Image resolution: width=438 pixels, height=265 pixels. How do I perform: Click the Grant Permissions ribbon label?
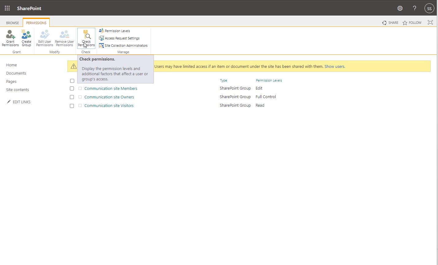click(10, 43)
